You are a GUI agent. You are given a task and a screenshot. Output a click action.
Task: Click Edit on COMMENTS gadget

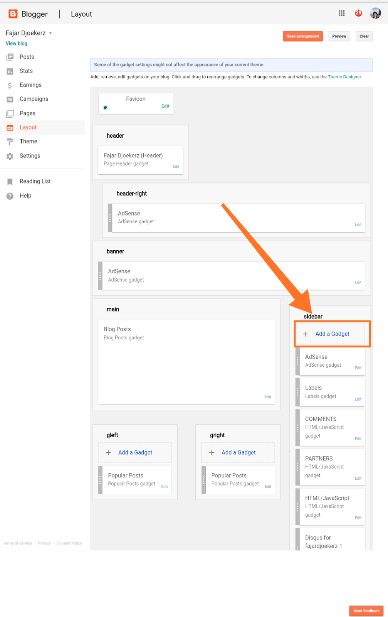(358, 439)
